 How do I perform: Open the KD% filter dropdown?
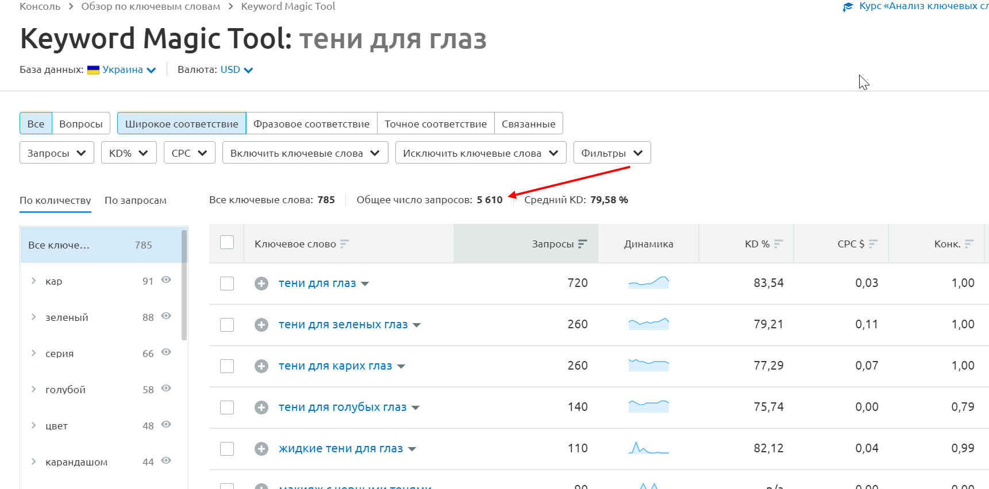pyautogui.click(x=129, y=153)
